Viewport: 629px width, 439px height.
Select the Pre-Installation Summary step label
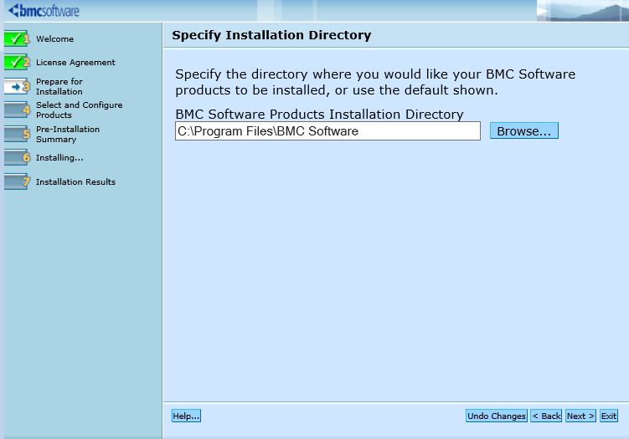pos(68,134)
